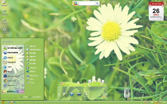The image size is (167, 104).
Task: Open Google Chrome from Start menu
Action: coord(9,81)
